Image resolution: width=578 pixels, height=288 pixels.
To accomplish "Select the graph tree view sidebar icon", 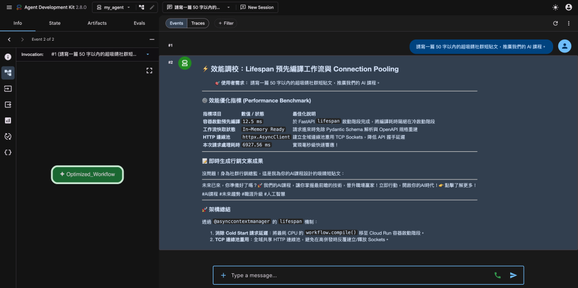I will pyautogui.click(x=8, y=73).
